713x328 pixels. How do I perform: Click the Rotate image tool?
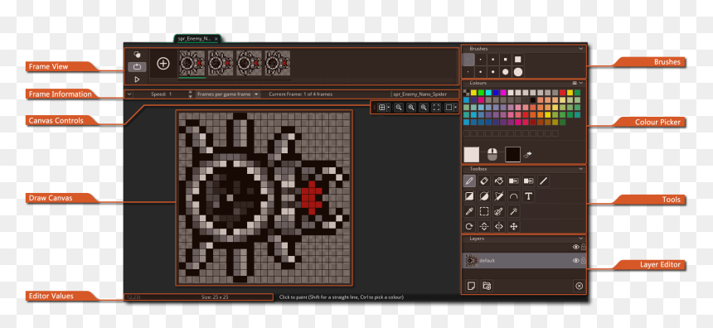(469, 226)
